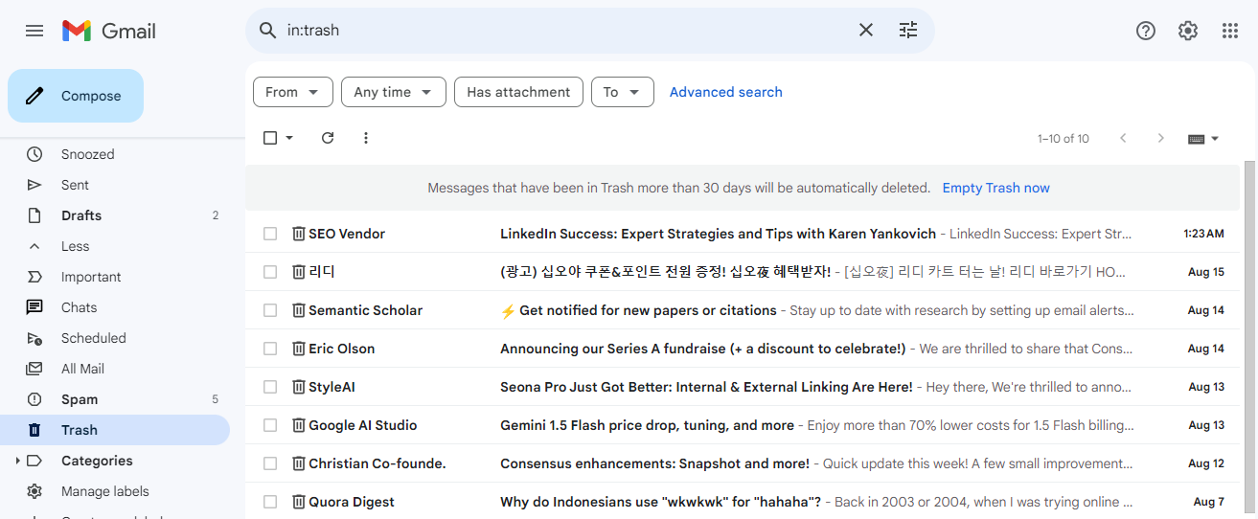
Task: Open the Advanced search link
Action: coord(726,92)
